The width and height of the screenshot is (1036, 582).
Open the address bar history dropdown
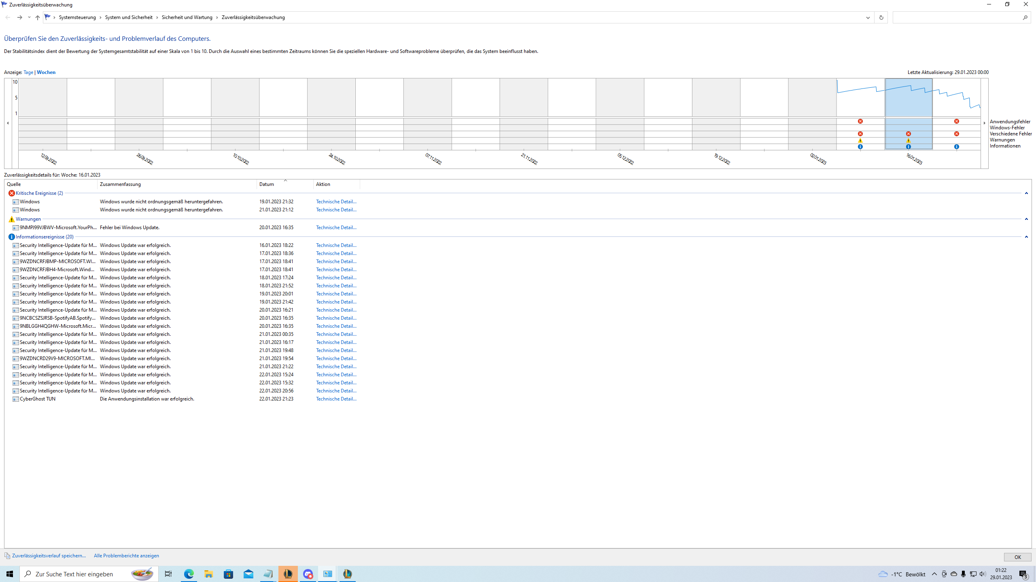click(868, 17)
